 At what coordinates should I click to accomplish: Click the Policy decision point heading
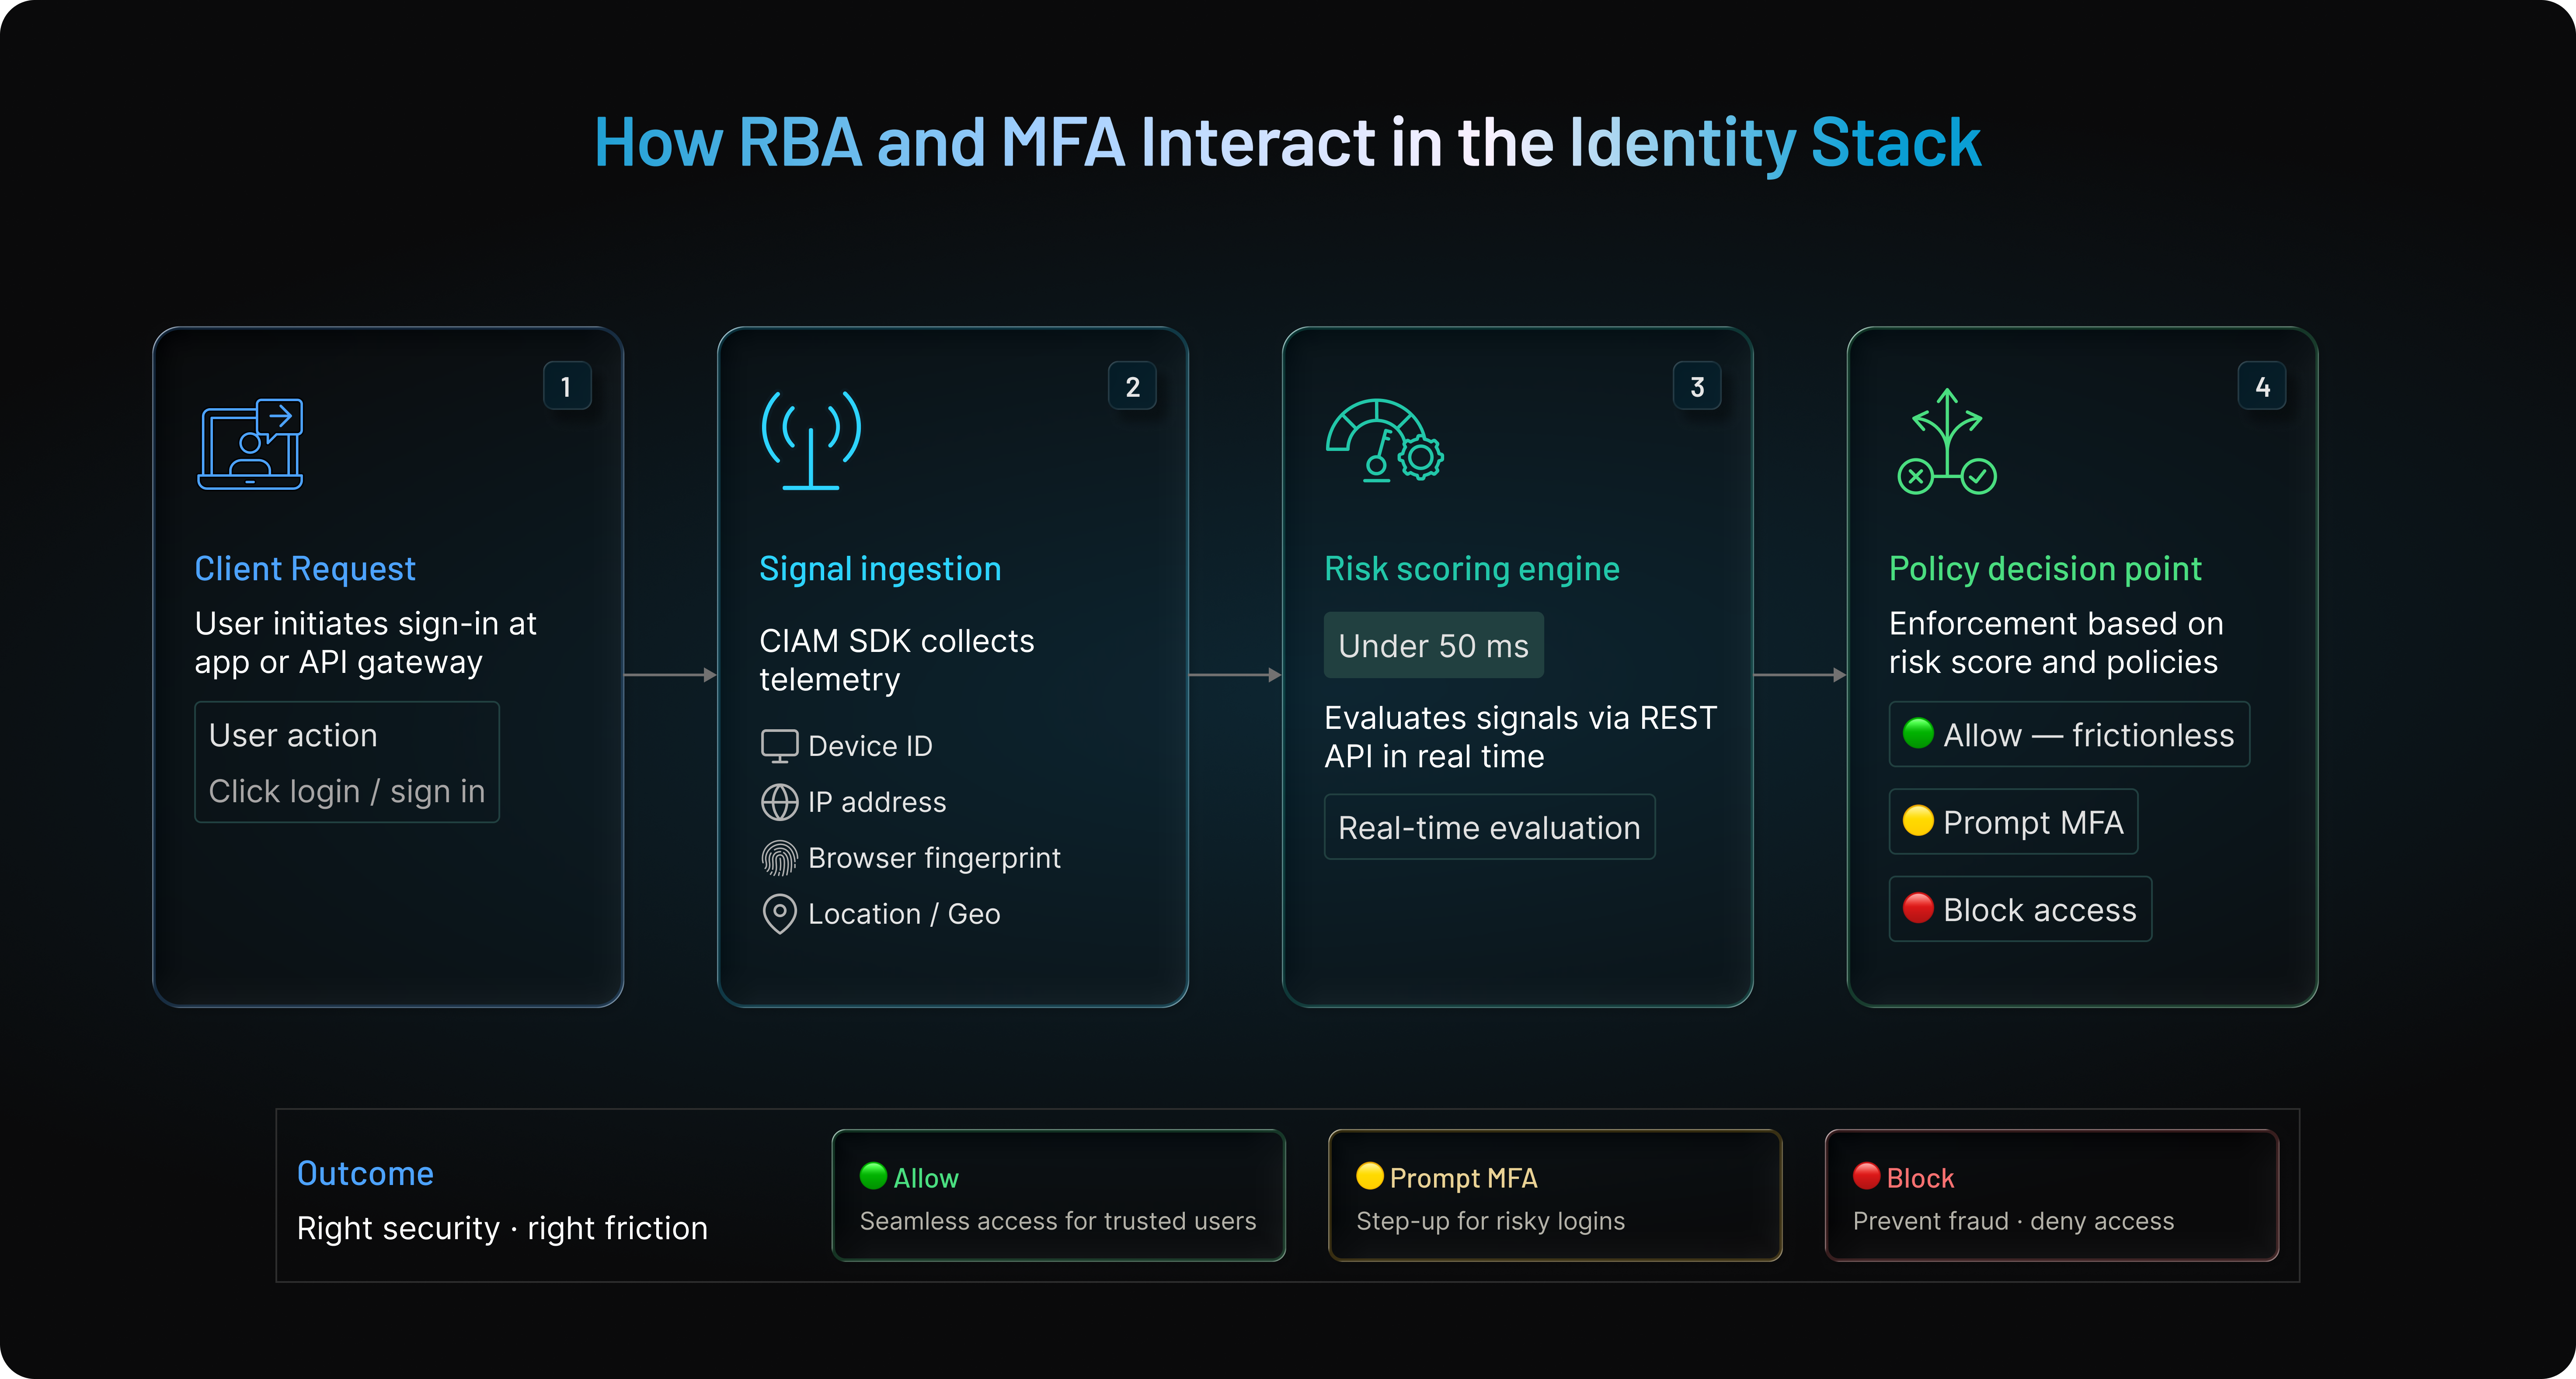(2045, 568)
